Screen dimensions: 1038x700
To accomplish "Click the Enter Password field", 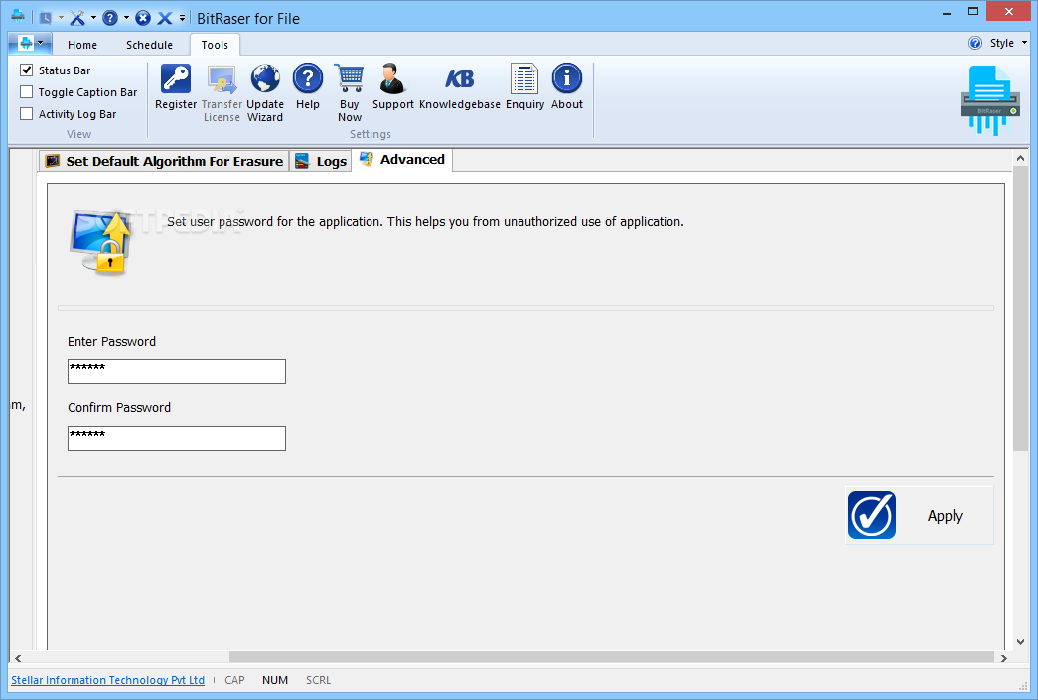I will 177,371.
